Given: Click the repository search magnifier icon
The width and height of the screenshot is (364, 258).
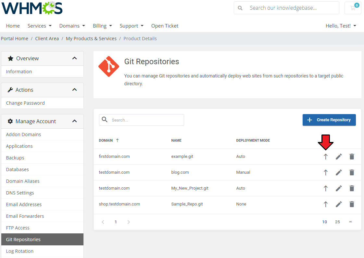Looking at the screenshot, I should tap(105, 120).
